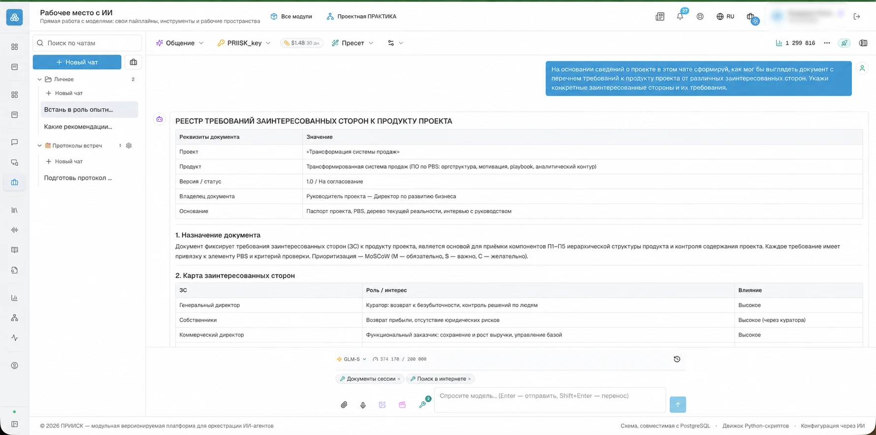Screen dimensions: 876x435
Task: Remove the Поиск в интернете tool chip
Action: tap(470, 379)
